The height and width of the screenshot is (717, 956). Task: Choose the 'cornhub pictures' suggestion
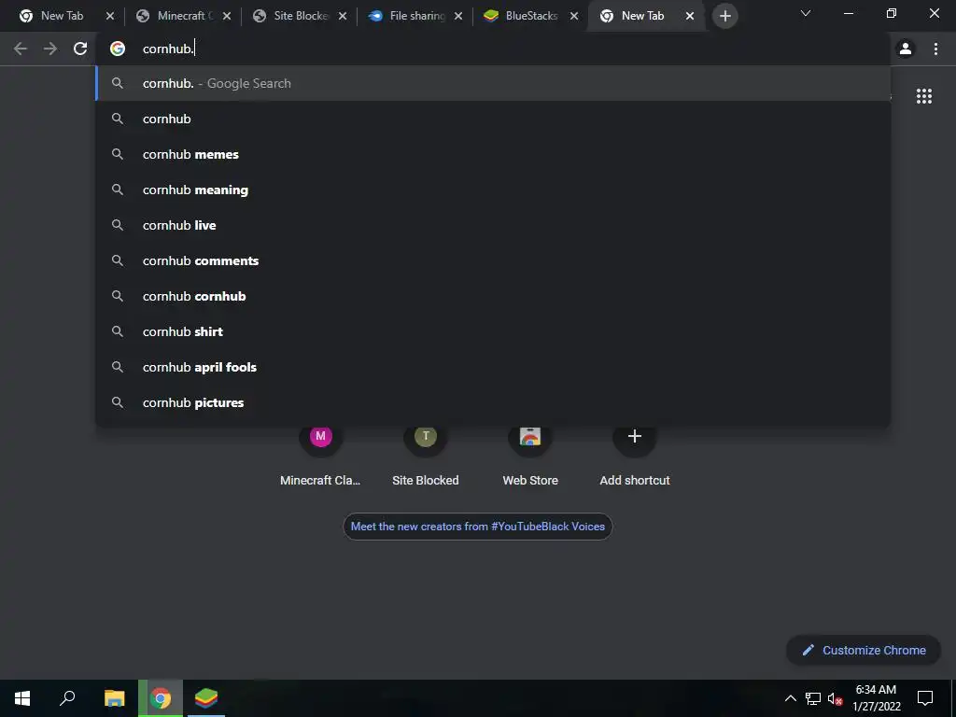[x=493, y=402]
